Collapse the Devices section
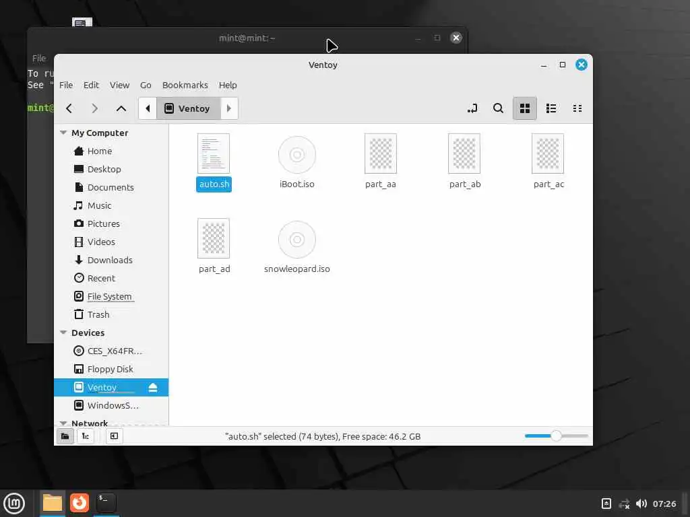Image resolution: width=690 pixels, height=517 pixels. click(x=63, y=333)
